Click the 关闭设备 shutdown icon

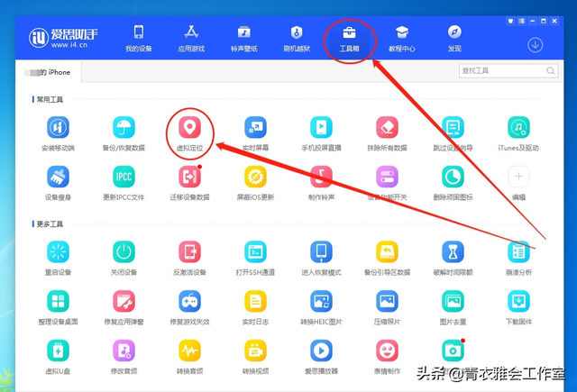pyautogui.click(x=124, y=252)
